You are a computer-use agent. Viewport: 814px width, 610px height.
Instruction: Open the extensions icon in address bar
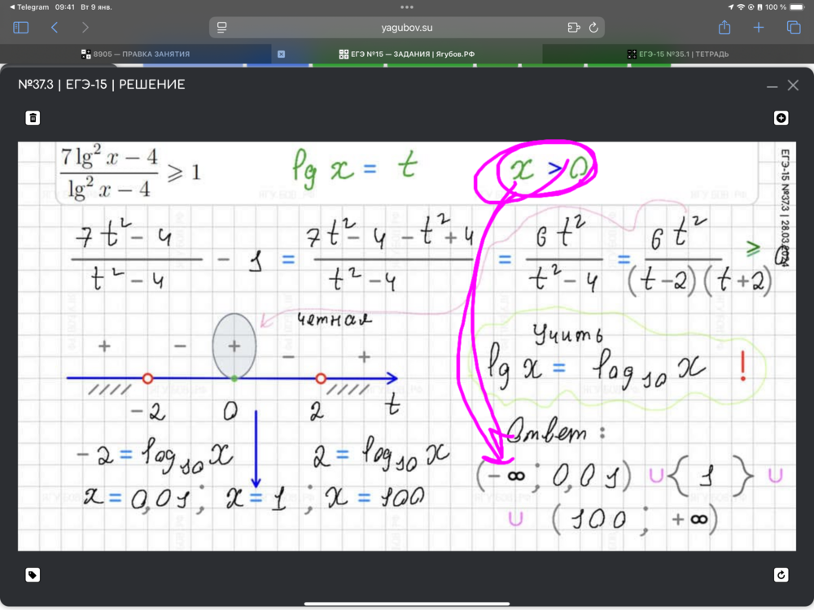click(573, 28)
